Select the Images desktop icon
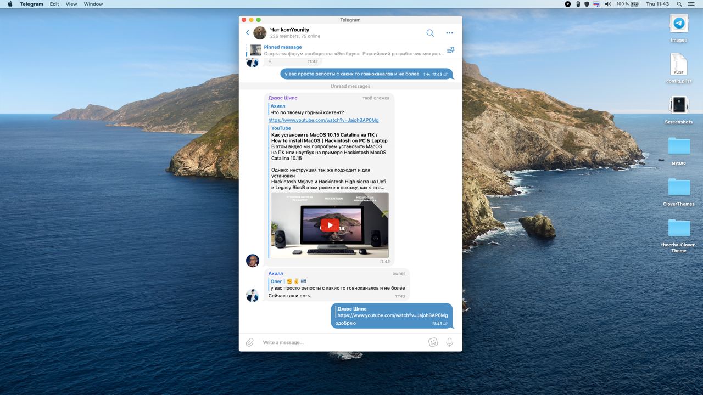This screenshot has width=703, height=395. pos(679,29)
